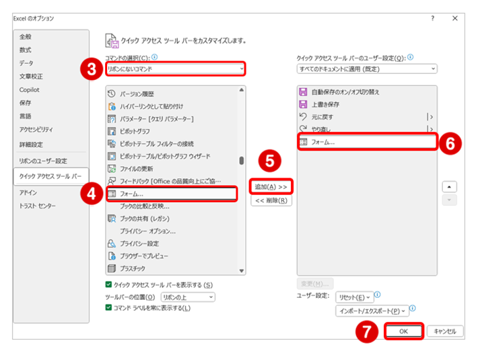Click the ブックの共有 (レガシ) icon
Viewport: 478px width, 345px height.
coord(112,219)
